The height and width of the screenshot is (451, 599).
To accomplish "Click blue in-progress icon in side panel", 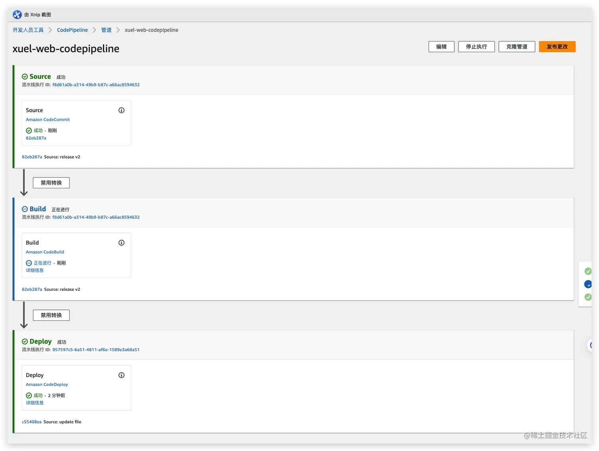I will point(588,284).
